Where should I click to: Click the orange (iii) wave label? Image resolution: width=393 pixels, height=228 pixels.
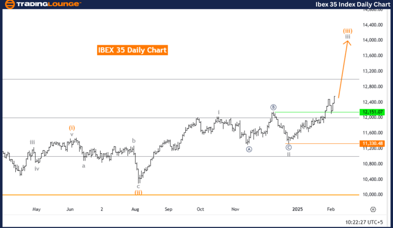(x=348, y=31)
